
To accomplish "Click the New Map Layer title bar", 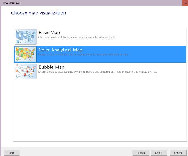I will [x=91, y=3].
